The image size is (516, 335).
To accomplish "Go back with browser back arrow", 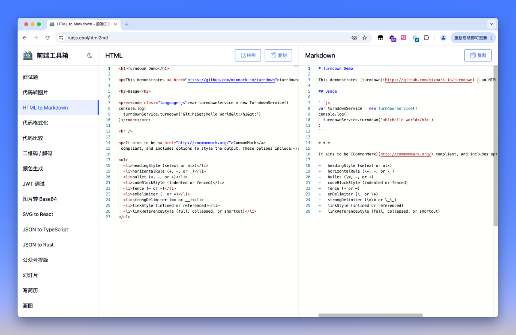I will 25,38.
